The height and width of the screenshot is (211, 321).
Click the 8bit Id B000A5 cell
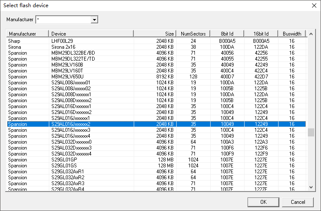click(x=227, y=41)
